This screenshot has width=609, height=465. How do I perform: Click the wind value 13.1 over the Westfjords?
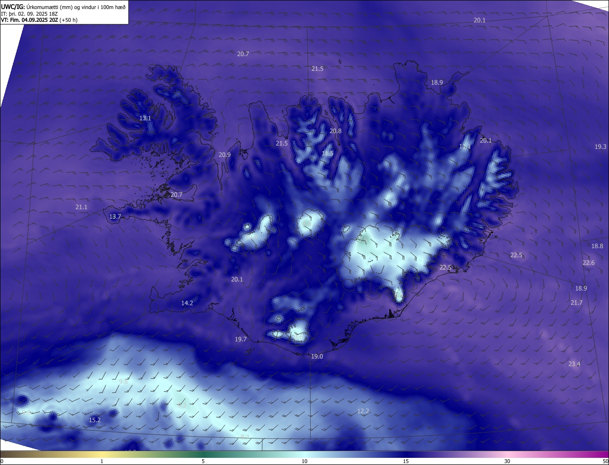click(x=145, y=118)
